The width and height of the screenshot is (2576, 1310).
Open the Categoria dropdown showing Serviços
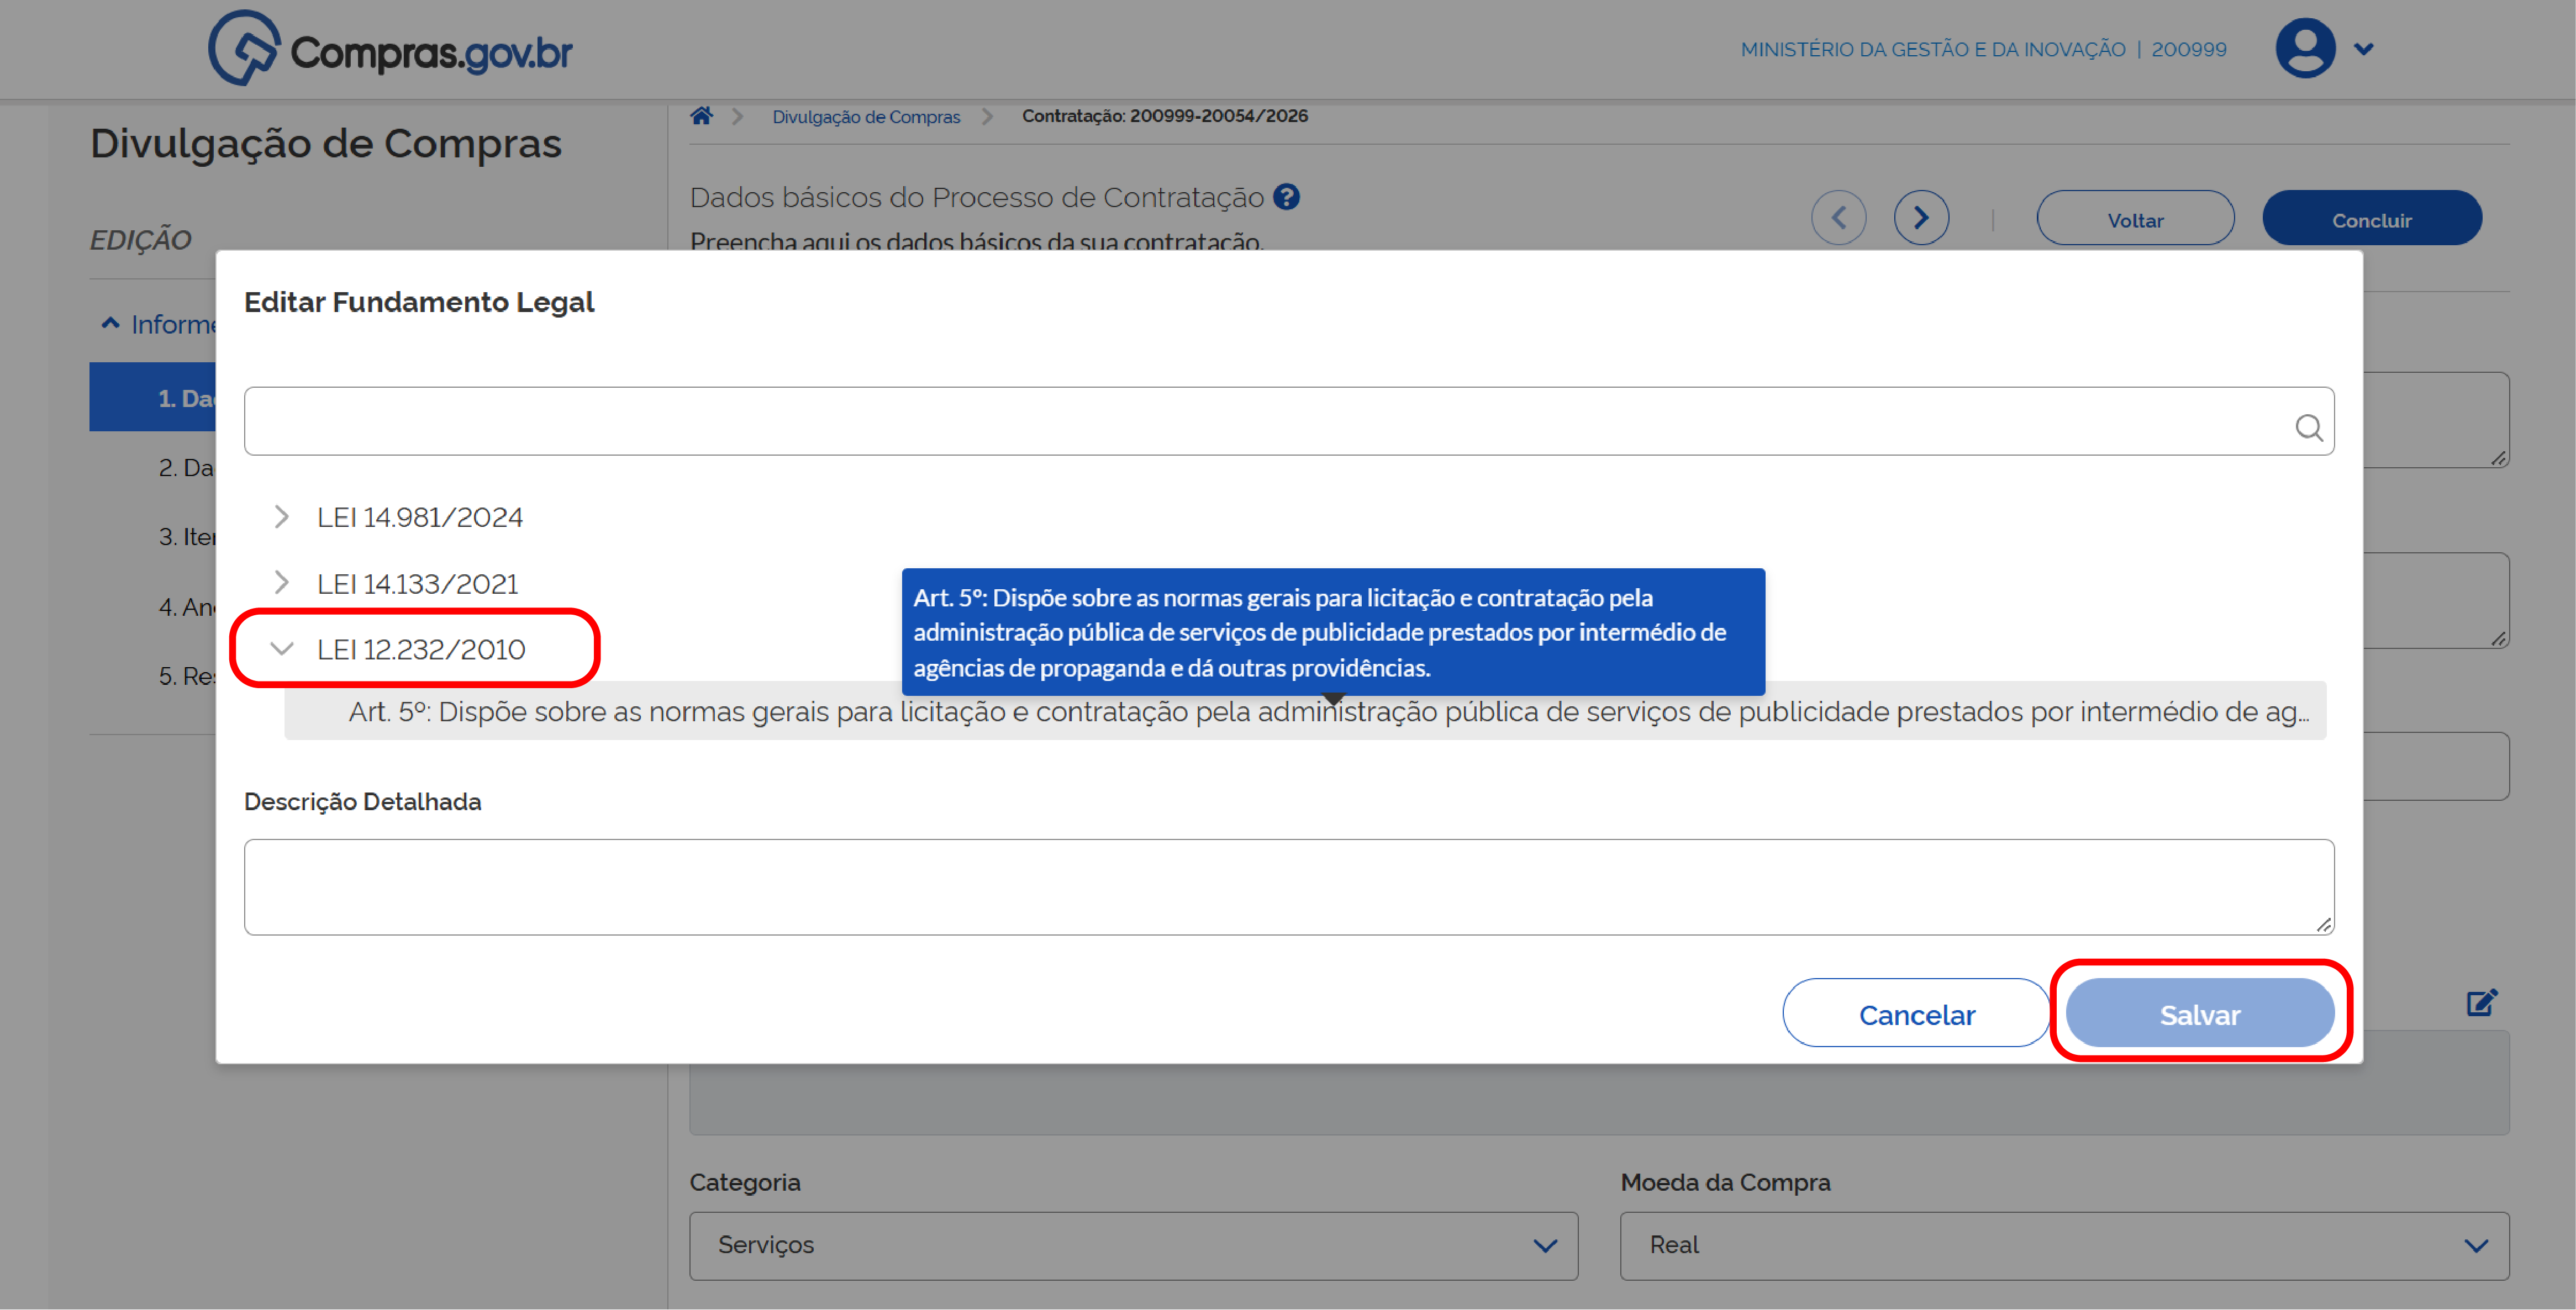(x=1133, y=1246)
